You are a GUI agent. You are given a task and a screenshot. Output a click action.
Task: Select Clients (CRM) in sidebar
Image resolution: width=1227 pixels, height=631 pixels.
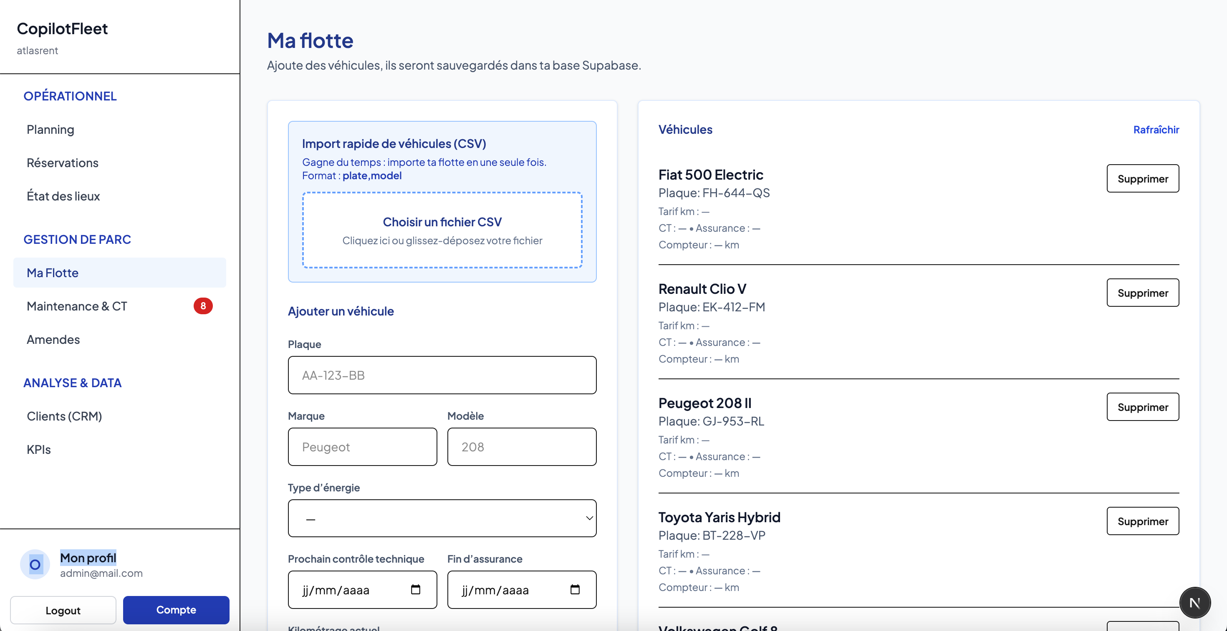64,416
